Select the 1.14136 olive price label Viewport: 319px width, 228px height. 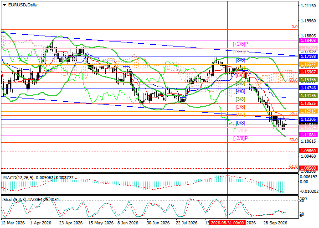pyautogui.click(x=309, y=95)
